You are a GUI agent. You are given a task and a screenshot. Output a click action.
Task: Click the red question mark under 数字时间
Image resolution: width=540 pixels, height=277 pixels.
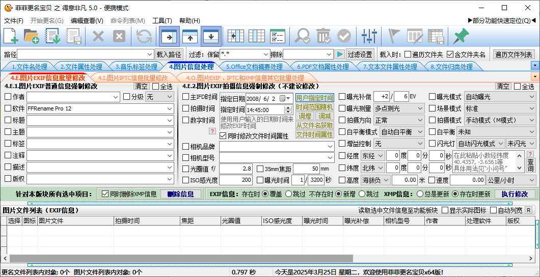tap(212, 131)
